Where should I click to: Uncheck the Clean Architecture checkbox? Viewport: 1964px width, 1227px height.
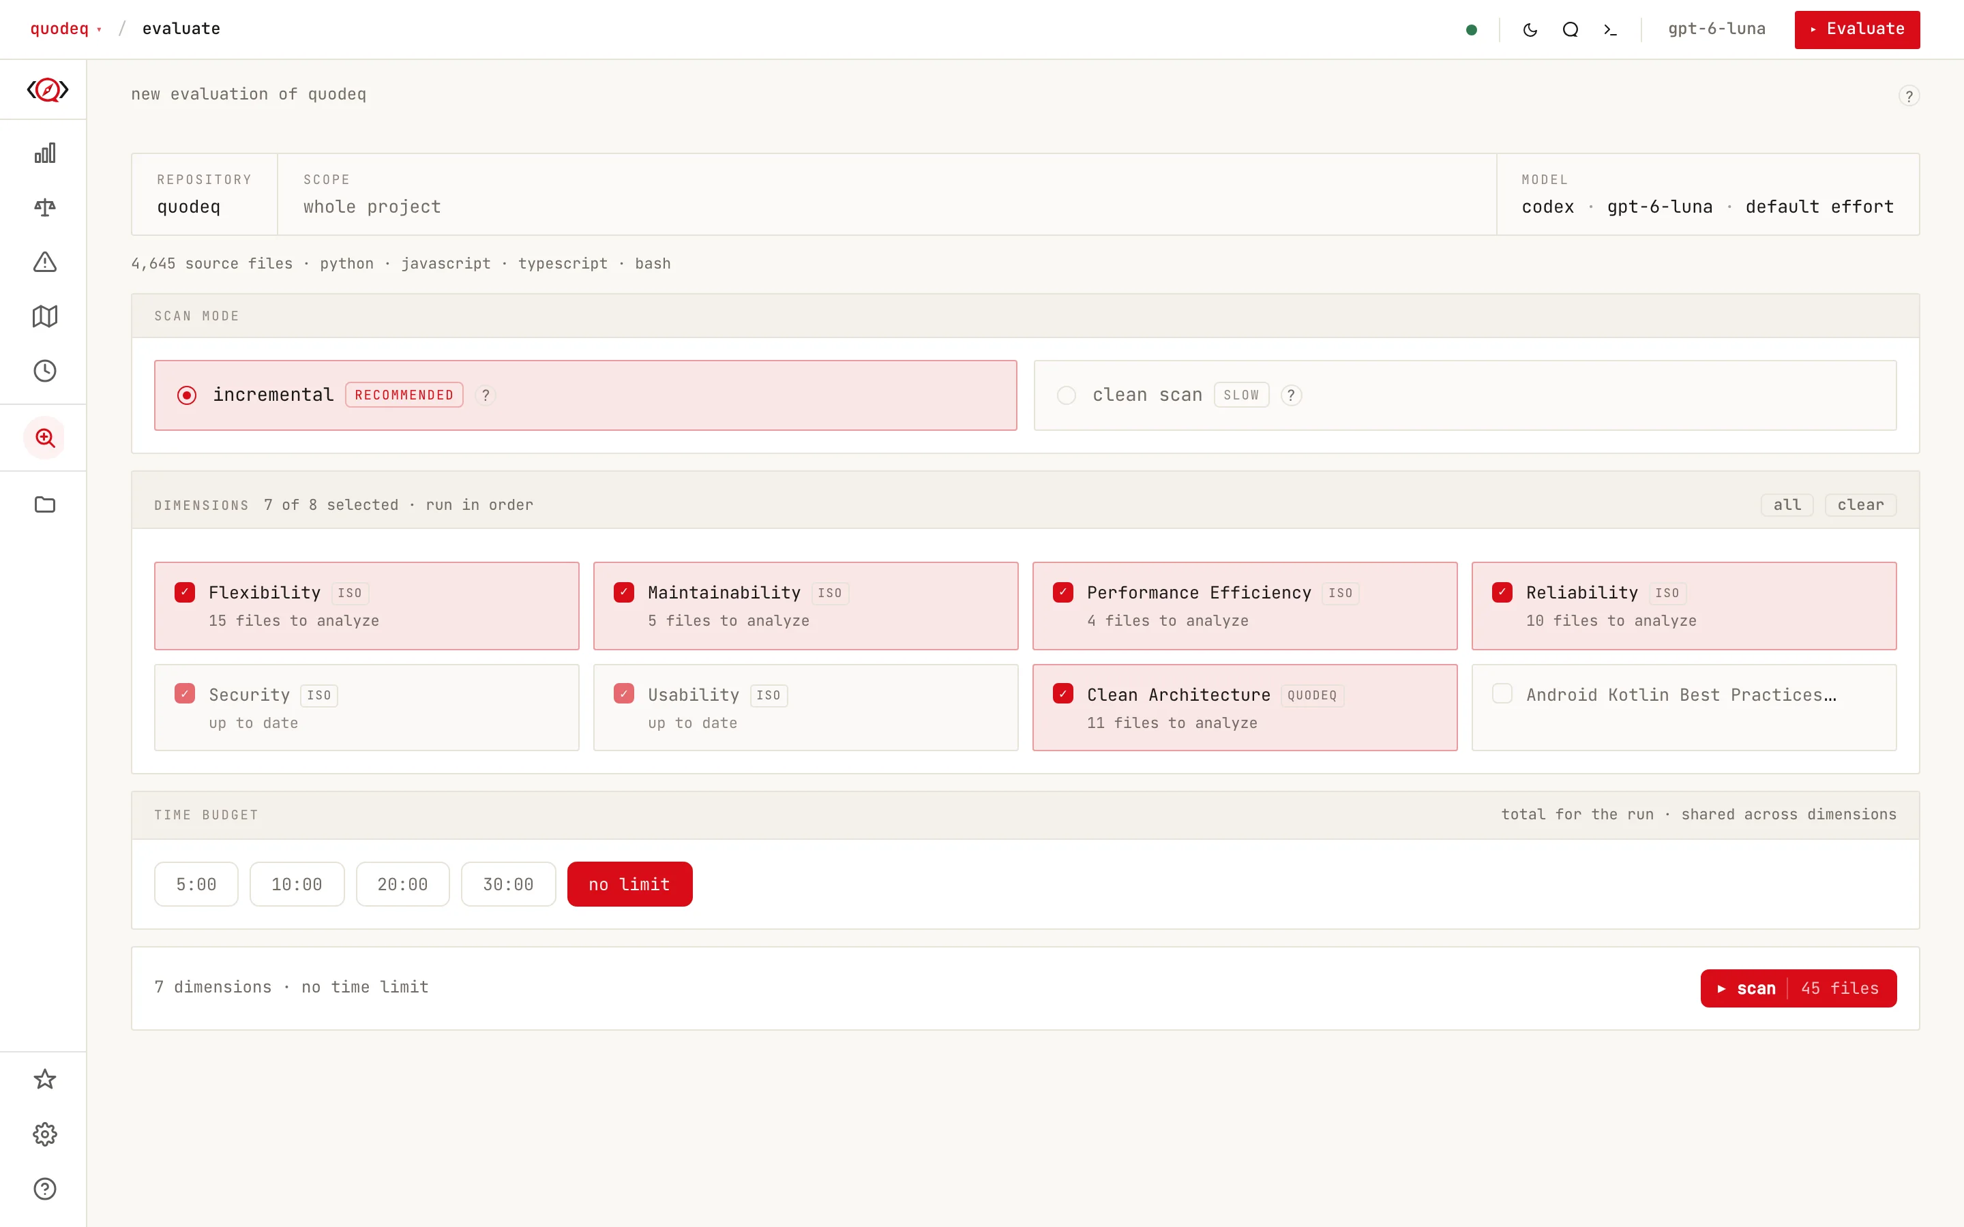[1063, 694]
